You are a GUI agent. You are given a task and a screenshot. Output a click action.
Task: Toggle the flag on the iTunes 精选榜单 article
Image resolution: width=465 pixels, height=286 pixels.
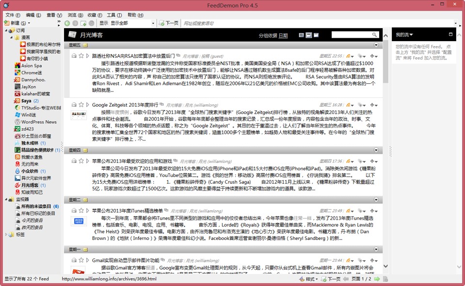pos(81,211)
